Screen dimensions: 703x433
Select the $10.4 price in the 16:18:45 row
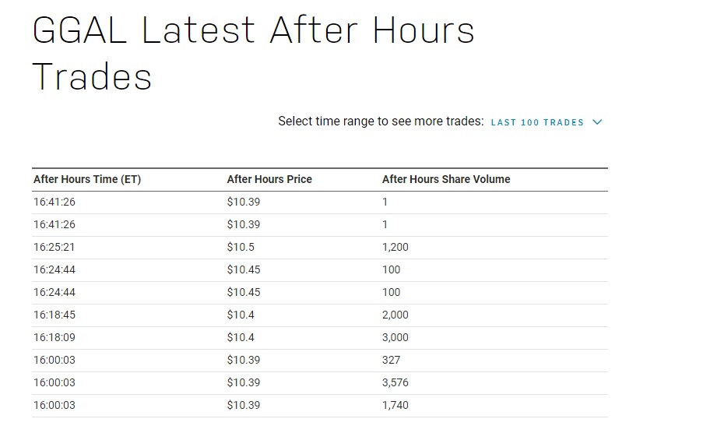point(241,315)
